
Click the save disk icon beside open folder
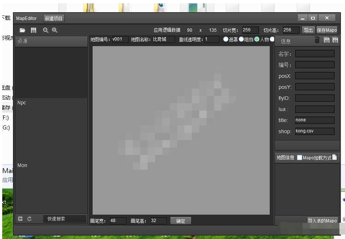(x=34, y=30)
